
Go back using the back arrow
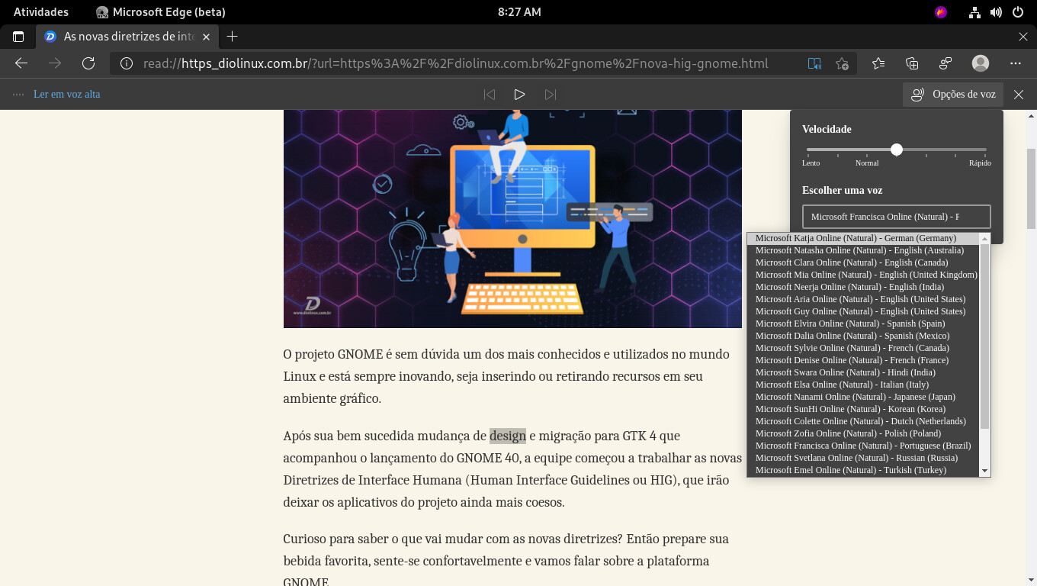tap(21, 63)
